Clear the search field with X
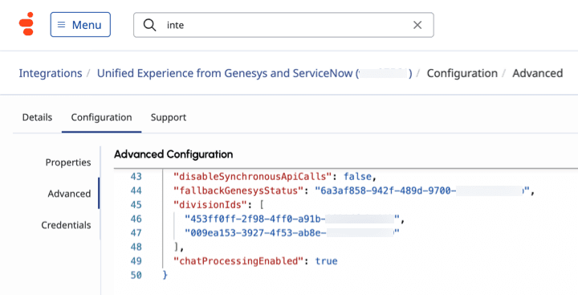 coord(417,25)
